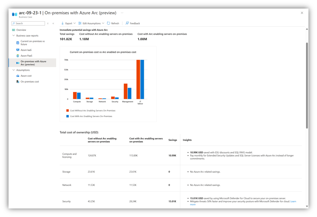The image size is (317, 217).
Task: Click the Azure cost cloud icon
Action: (x=18, y=76)
